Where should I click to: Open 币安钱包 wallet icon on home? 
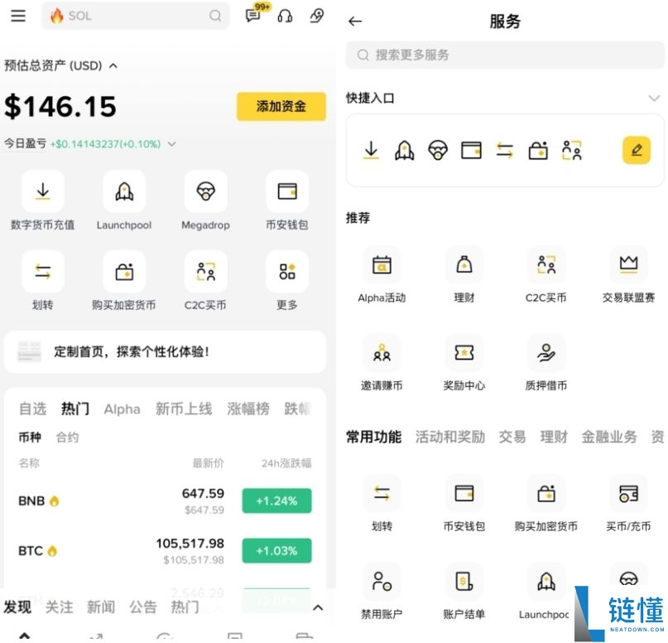click(287, 191)
